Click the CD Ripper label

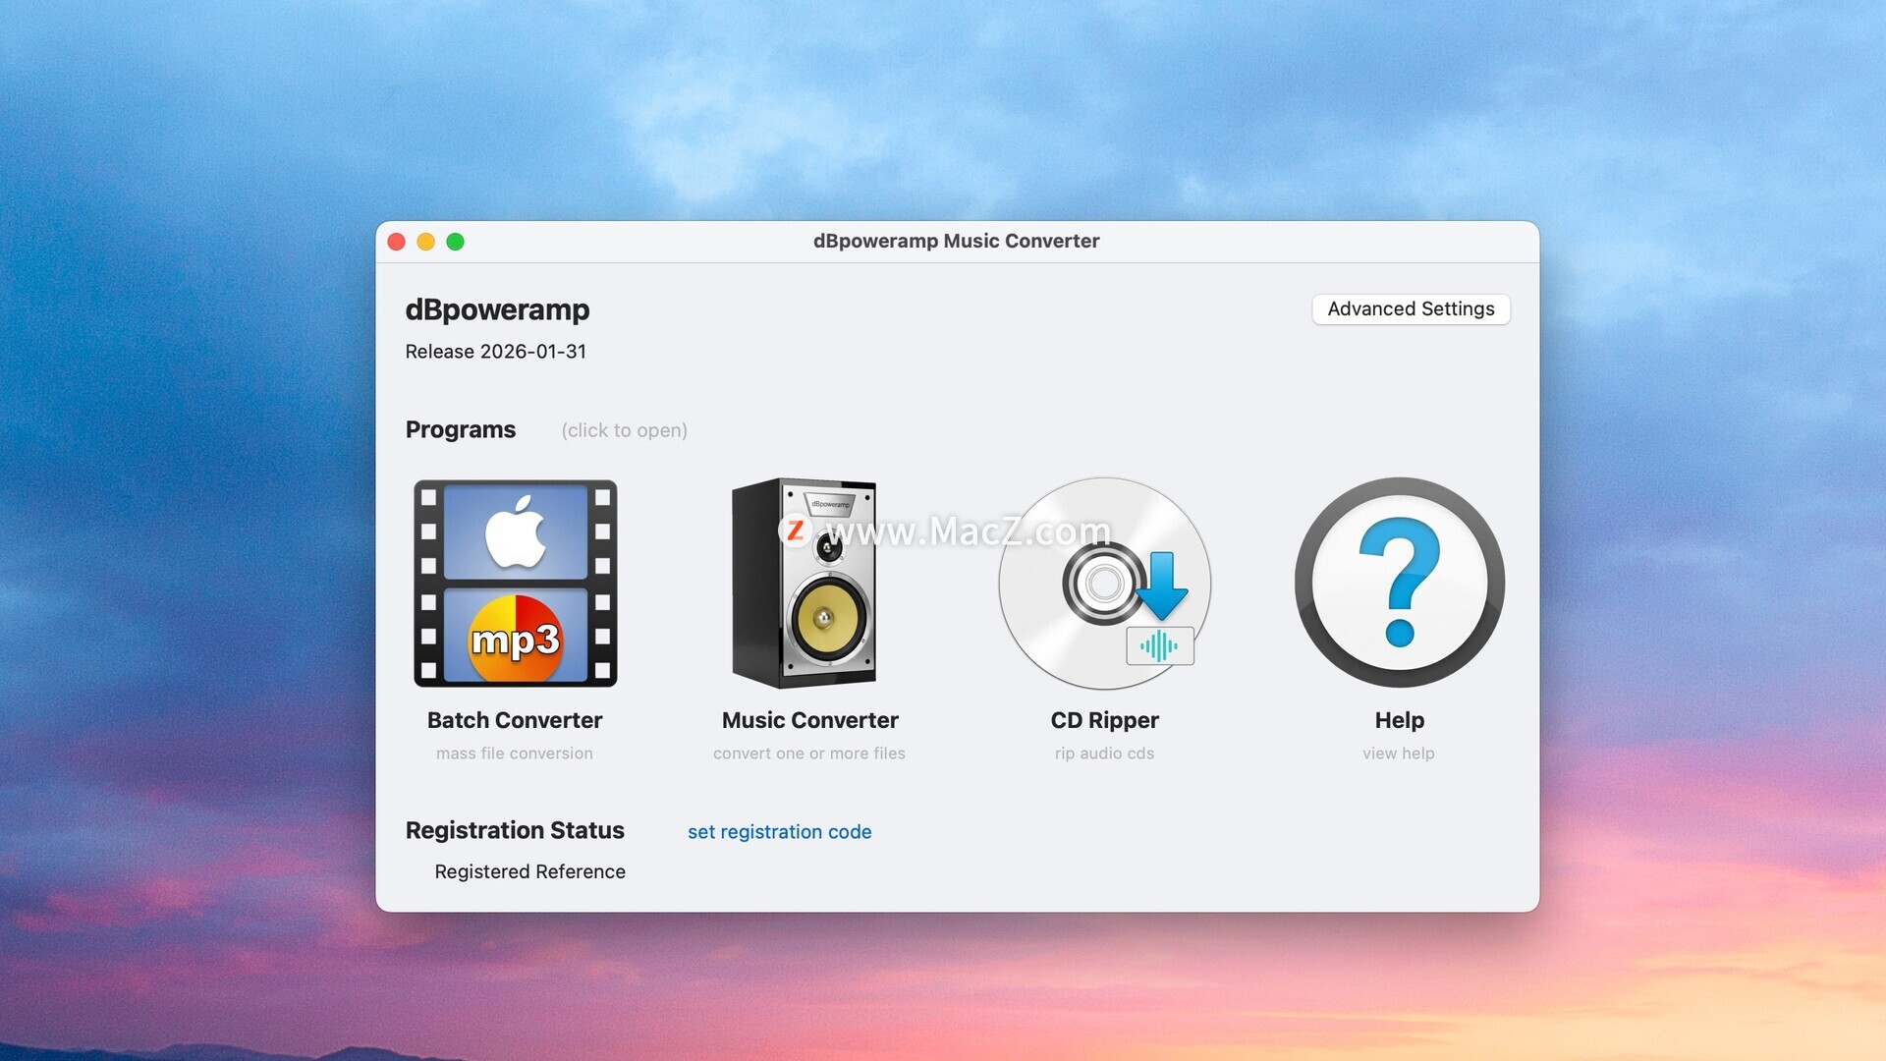(1104, 720)
